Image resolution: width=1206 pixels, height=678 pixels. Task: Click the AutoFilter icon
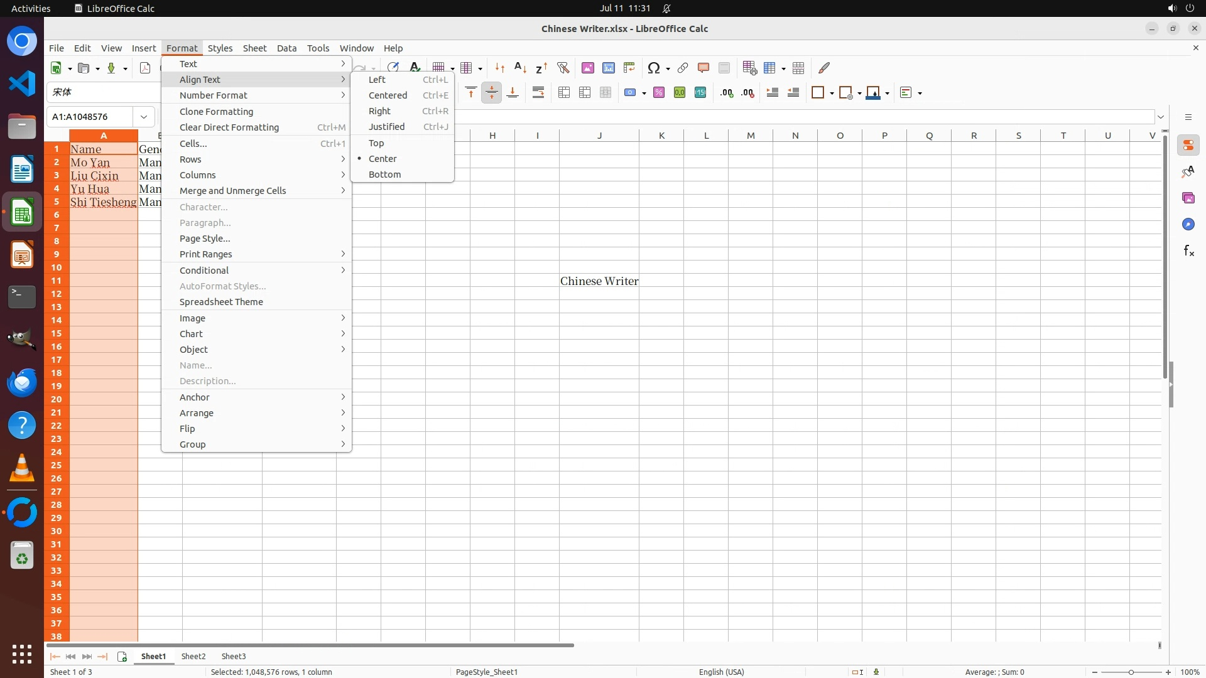[x=563, y=68]
